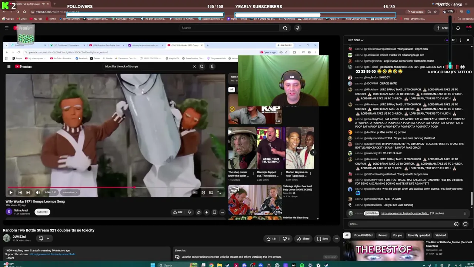Click the Create button in YouTube header
Screen dimensions: 474x267
click(x=443, y=28)
